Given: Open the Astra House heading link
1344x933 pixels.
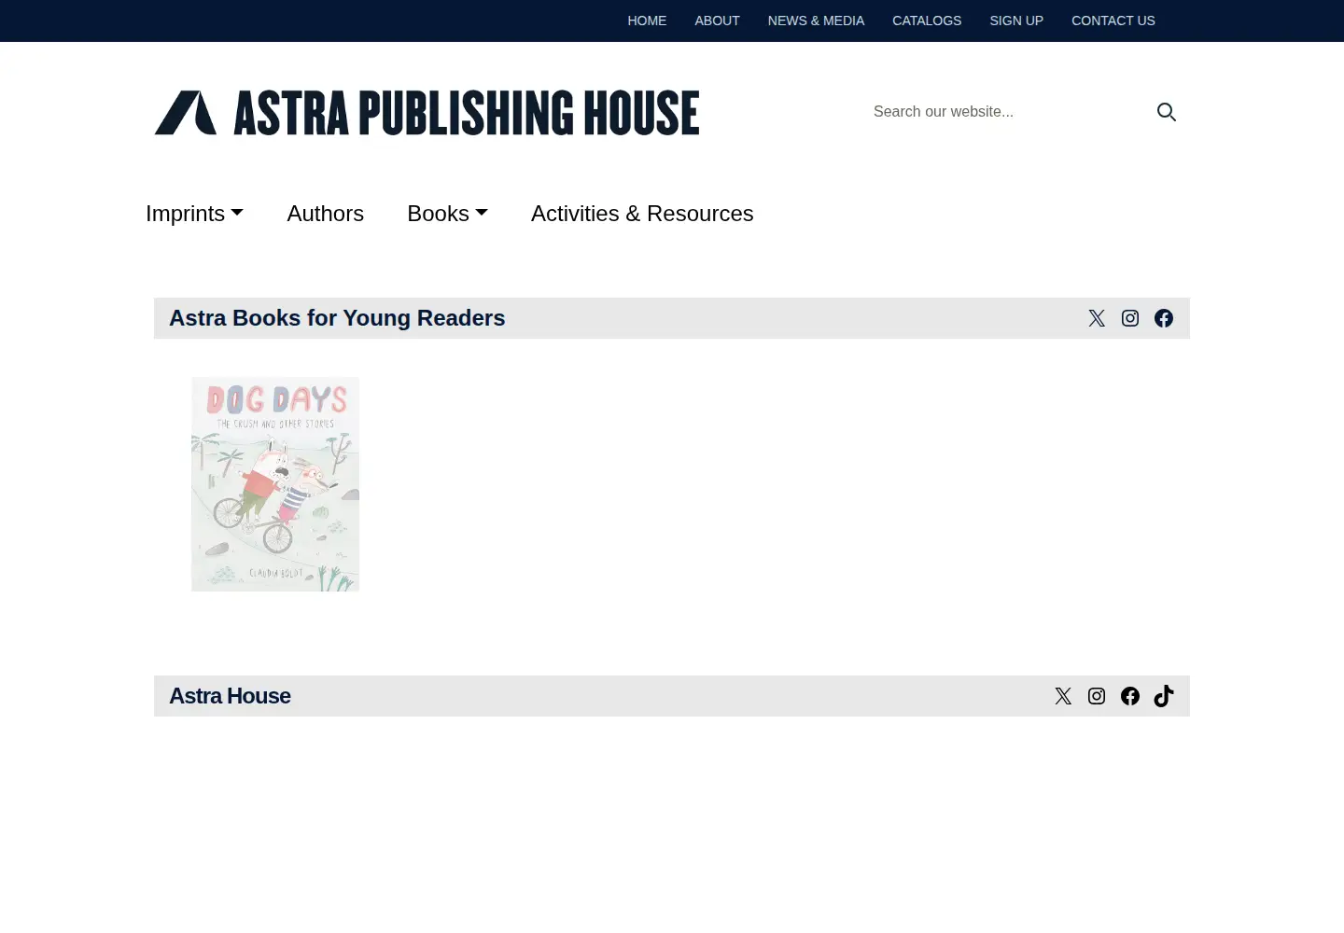Looking at the screenshot, I should click(230, 696).
